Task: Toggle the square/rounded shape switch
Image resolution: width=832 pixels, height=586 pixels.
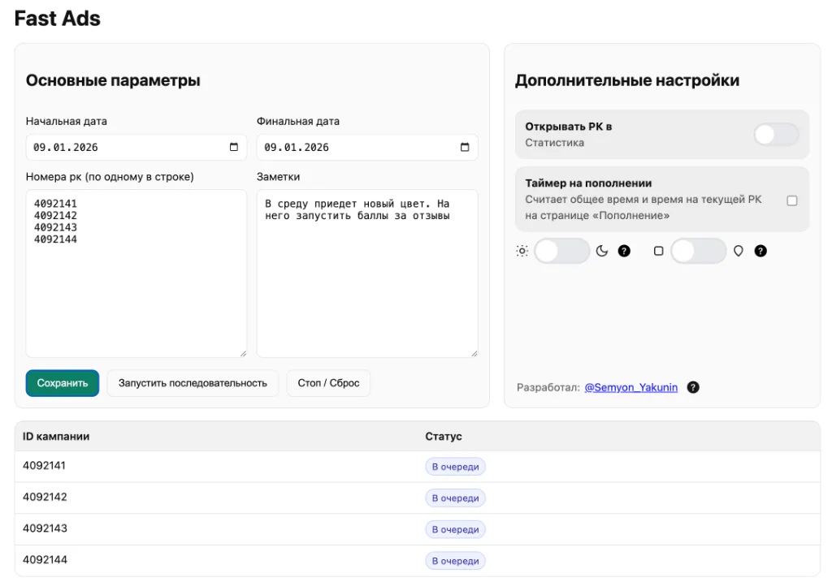Action: tap(698, 251)
